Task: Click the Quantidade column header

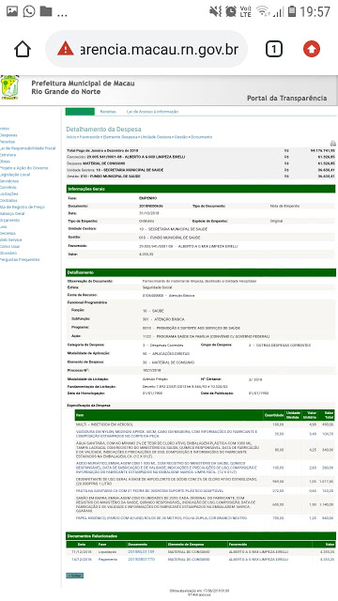Action: tap(274, 415)
